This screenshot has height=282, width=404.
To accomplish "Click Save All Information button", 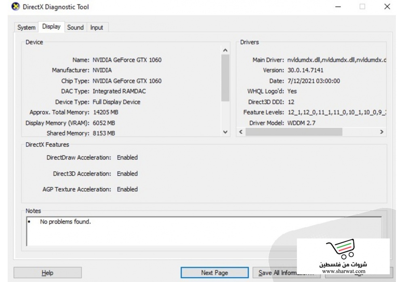I will point(286,272).
